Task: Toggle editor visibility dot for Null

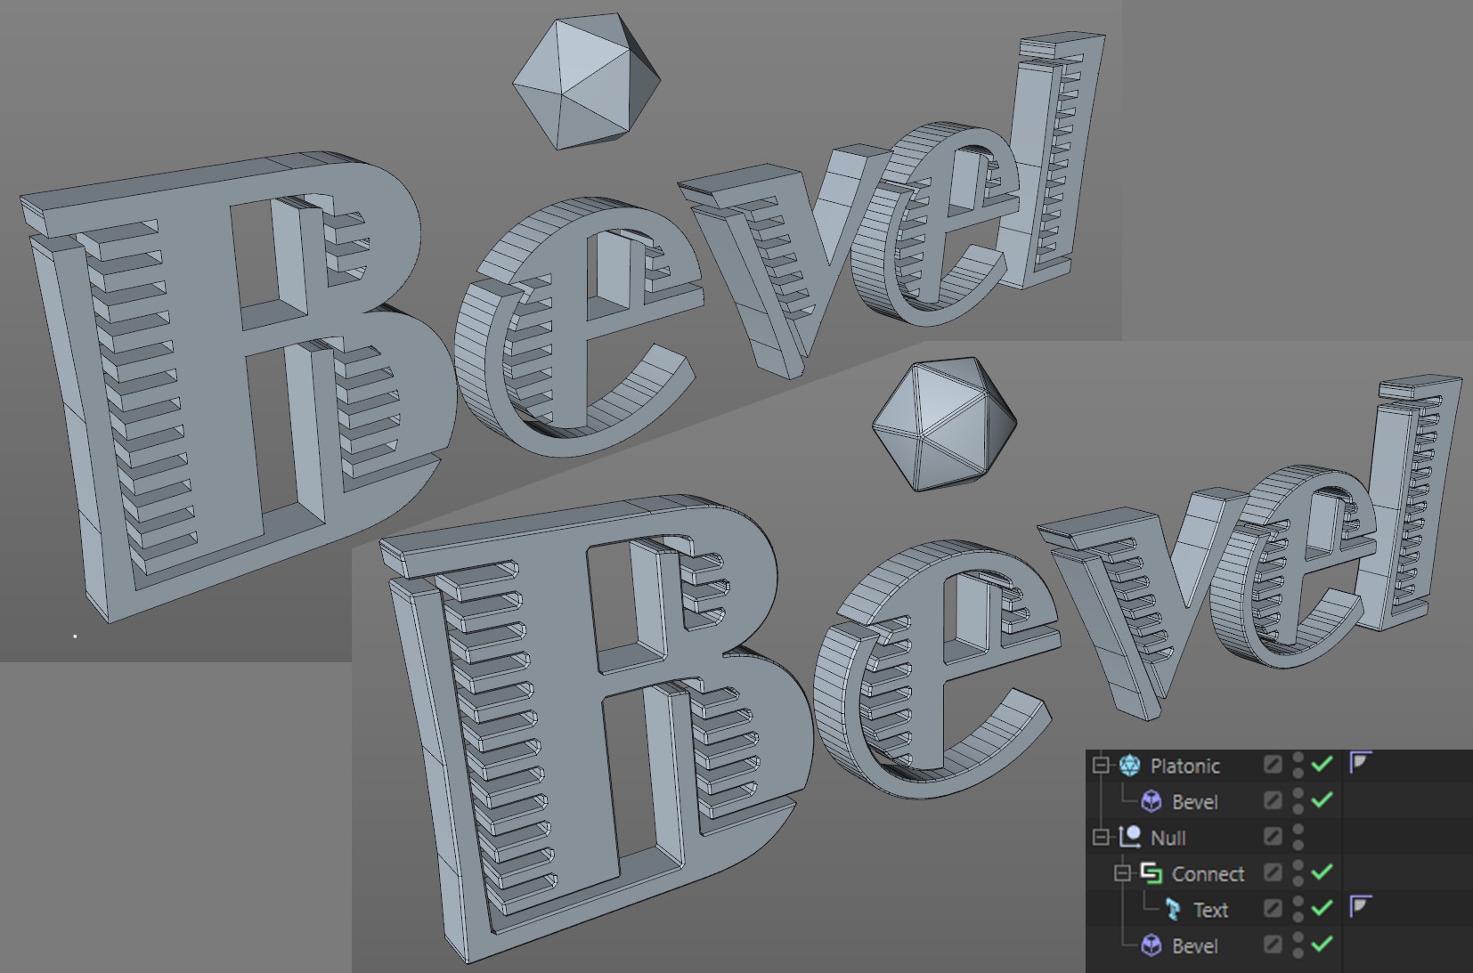Action: click(x=1298, y=830)
